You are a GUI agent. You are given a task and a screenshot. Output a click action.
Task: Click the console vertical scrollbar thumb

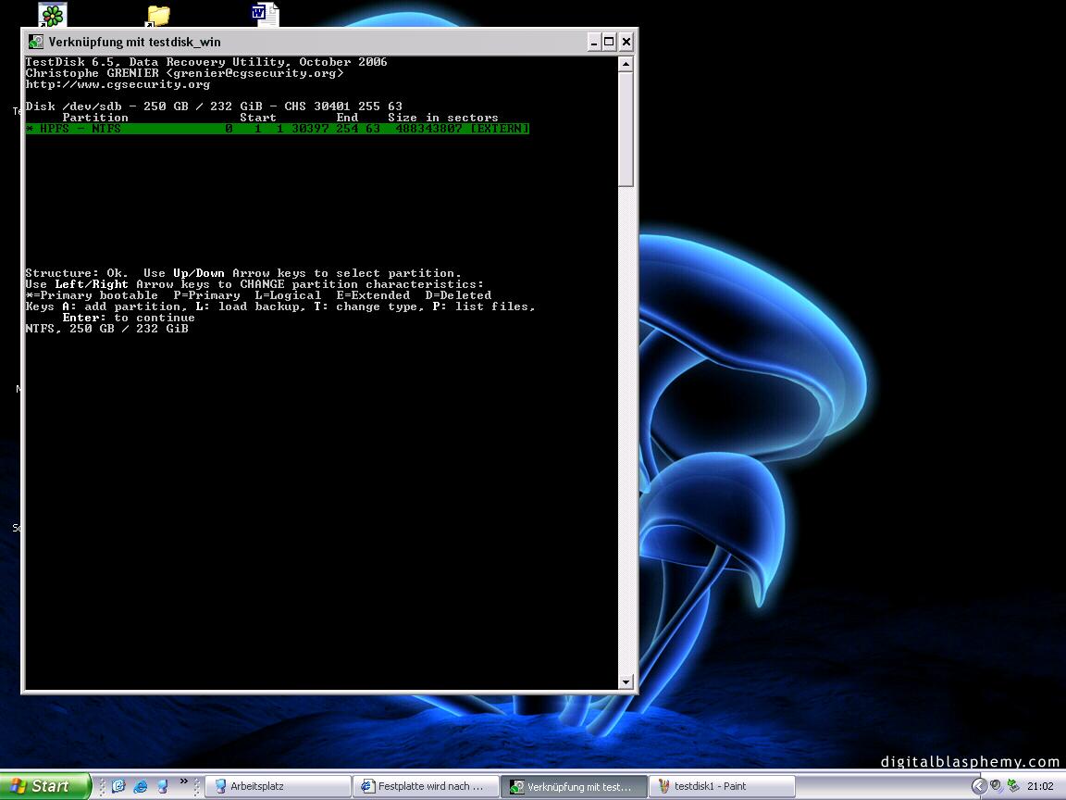[x=626, y=130]
